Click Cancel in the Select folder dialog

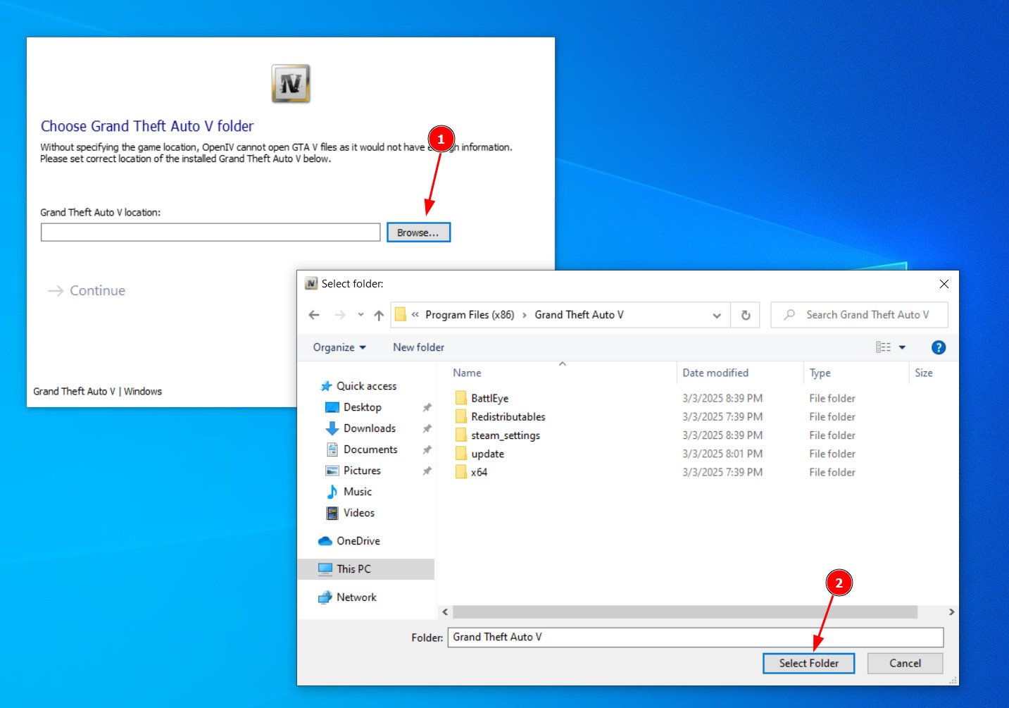(x=905, y=663)
